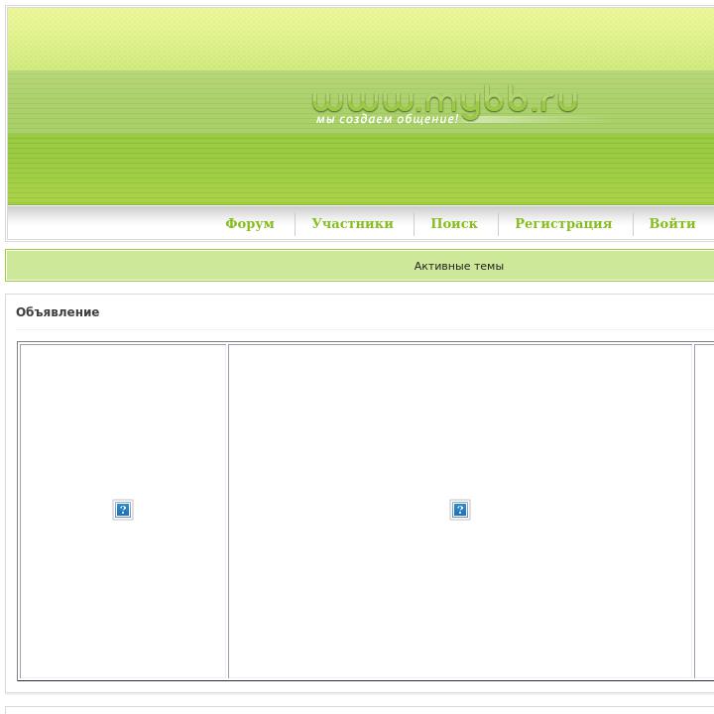Click the Объявление heading text
This screenshot has height=714, width=714.
pyautogui.click(x=58, y=312)
